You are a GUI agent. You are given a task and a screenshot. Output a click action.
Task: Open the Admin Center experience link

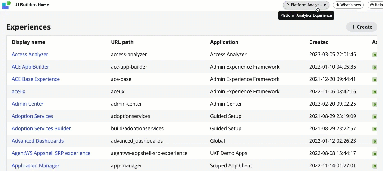[28, 104]
